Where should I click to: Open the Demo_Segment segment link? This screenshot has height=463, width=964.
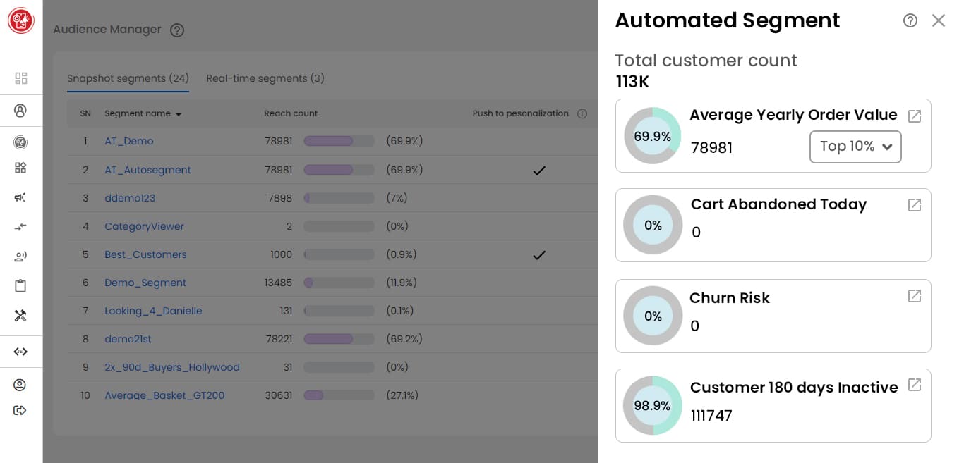(145, 283)
